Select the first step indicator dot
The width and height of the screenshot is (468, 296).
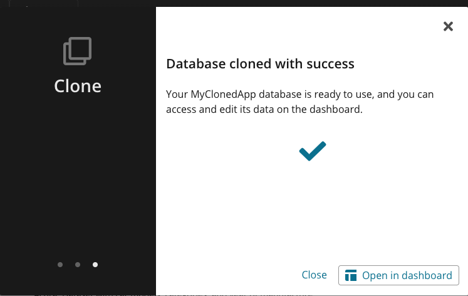60,265
